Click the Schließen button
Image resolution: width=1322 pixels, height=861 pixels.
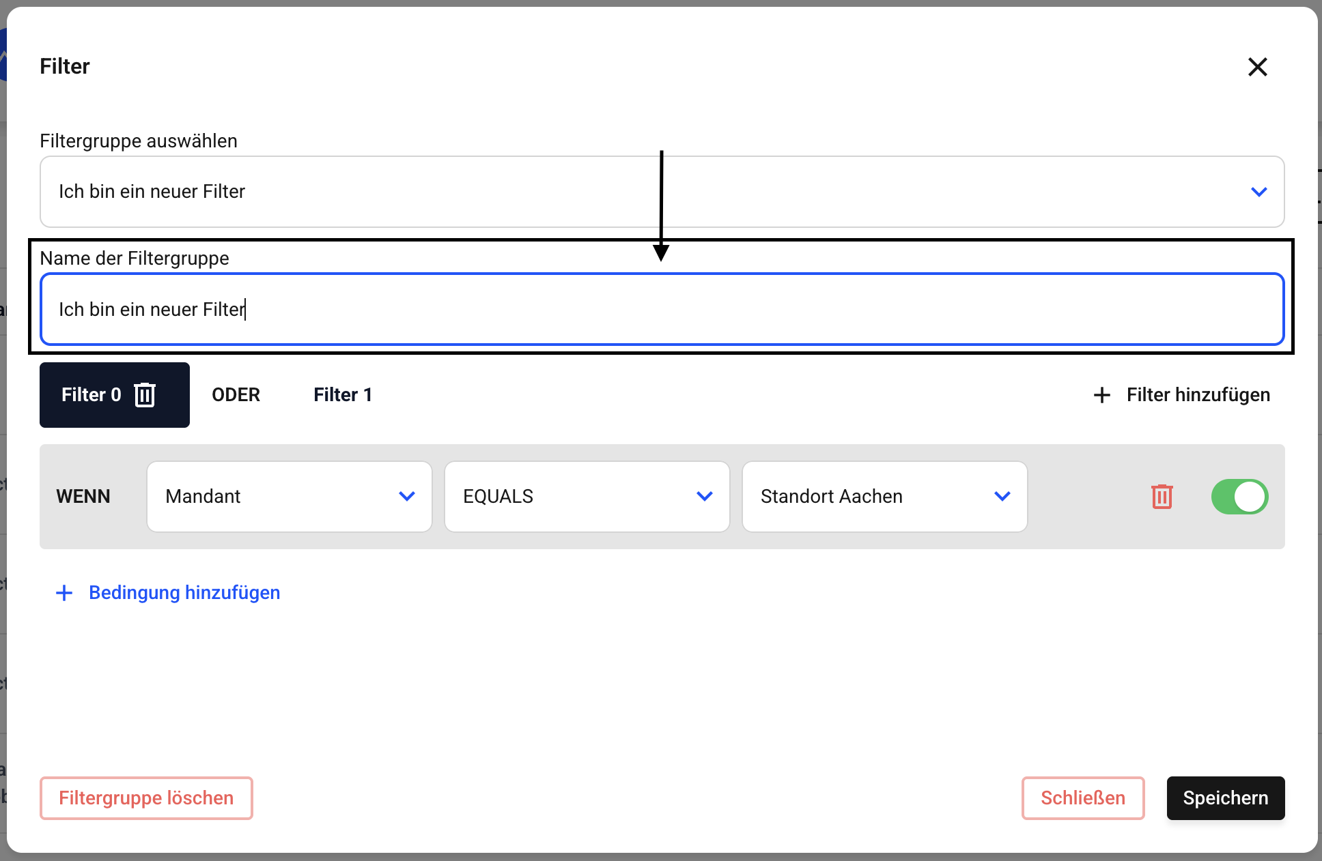point(1082,798)
